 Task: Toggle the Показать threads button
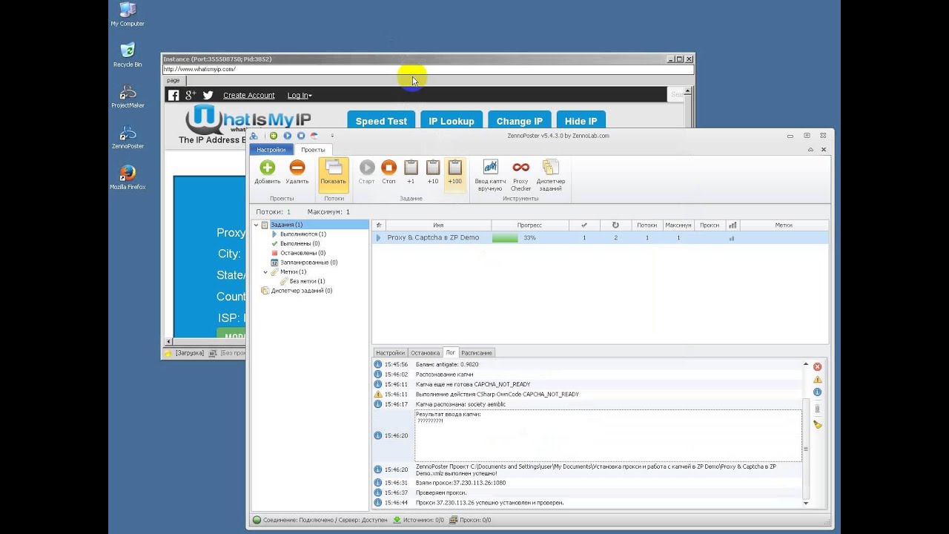[334, 174]
